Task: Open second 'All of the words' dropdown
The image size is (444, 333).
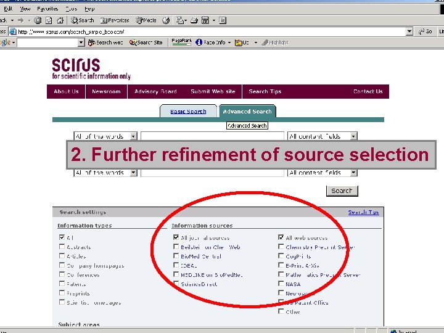Action: [105, 173]
